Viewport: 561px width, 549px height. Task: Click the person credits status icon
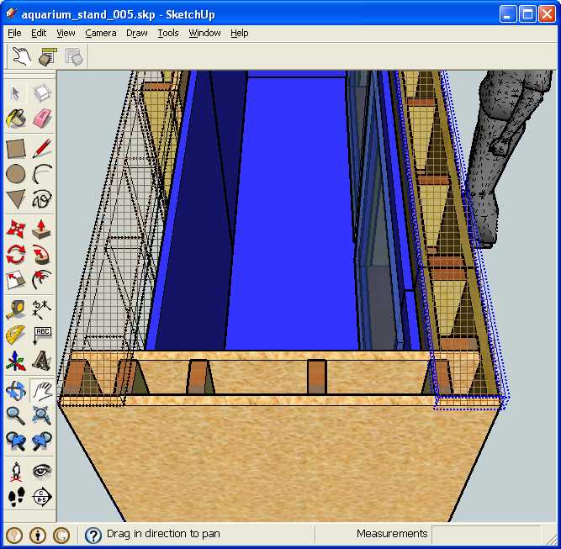38,535
